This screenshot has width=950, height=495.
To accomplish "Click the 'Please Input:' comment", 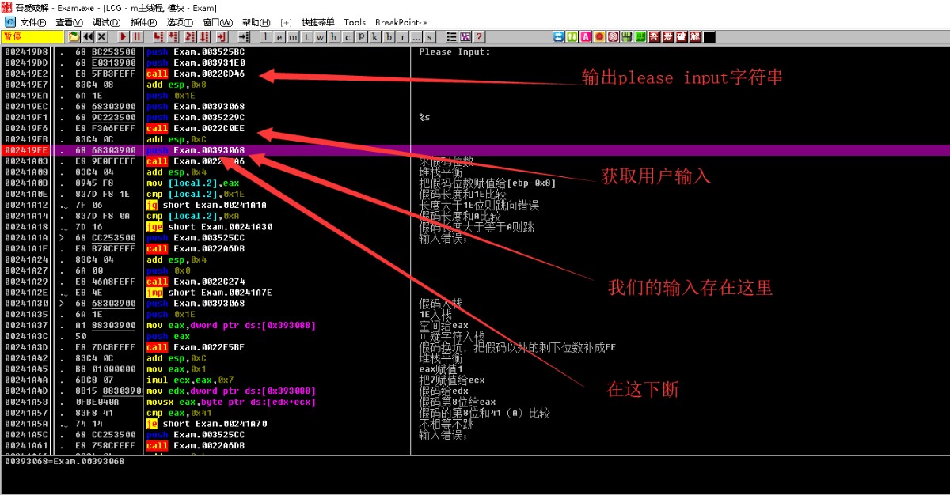I will pos(454,52).
